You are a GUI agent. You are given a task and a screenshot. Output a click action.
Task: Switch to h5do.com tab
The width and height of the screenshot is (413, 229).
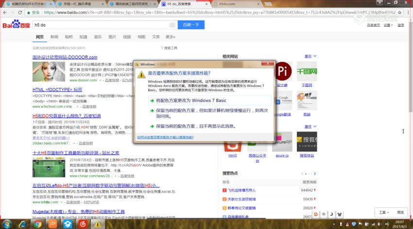pyautogui.click(x=236, y=4)
